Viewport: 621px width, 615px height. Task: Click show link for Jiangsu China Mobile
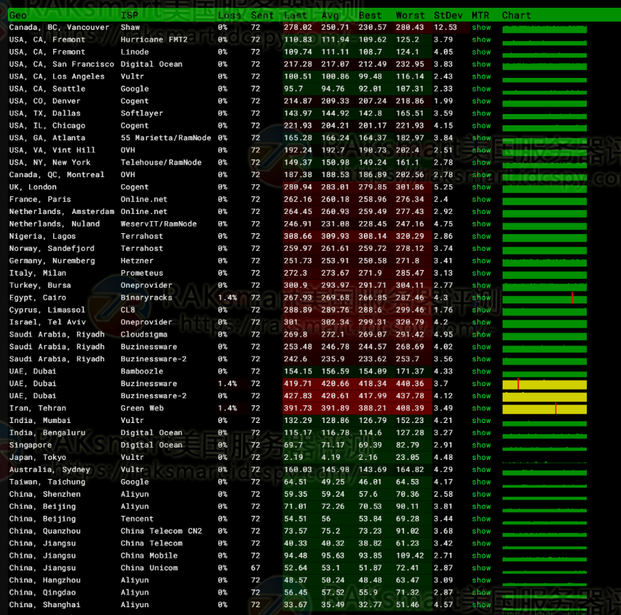click(482, 555)
